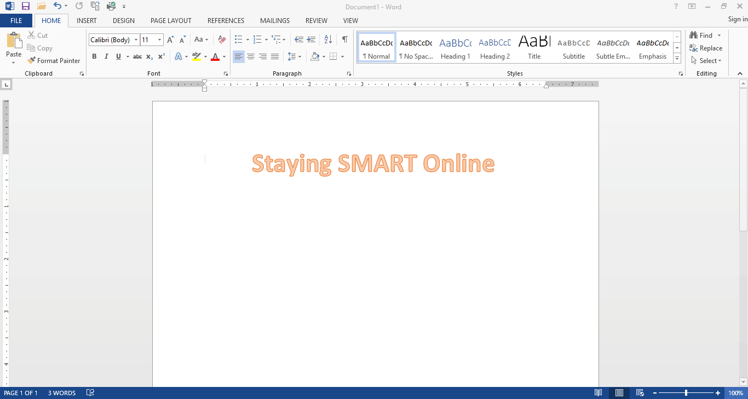This screenshot has width=748, height=399.
Task: Click Sign in link
Action: (738, 20)
